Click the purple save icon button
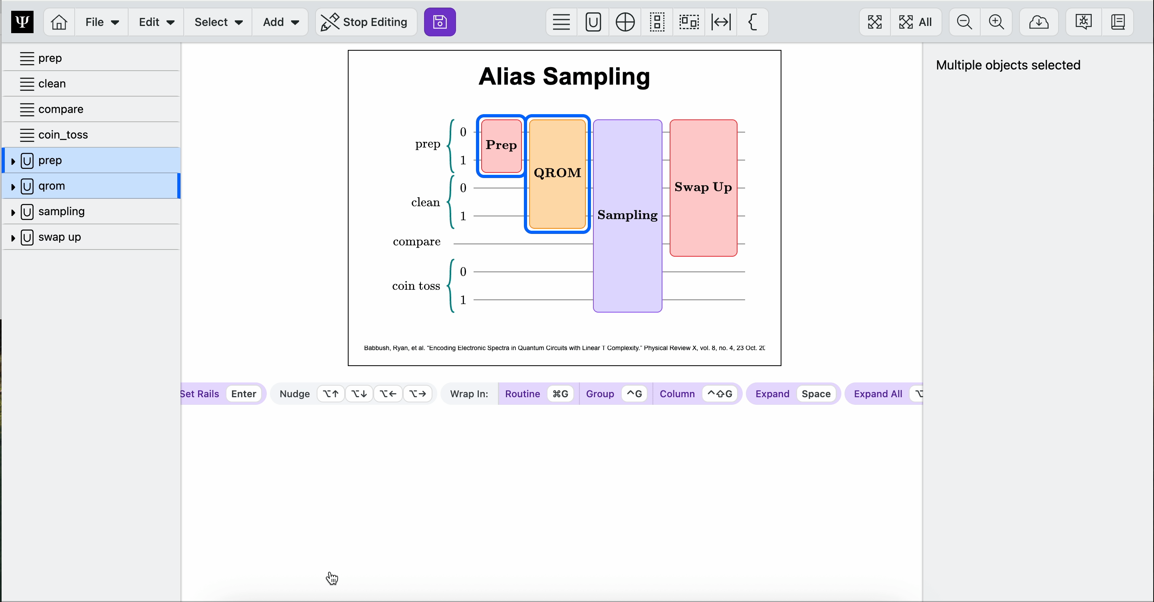This screenshot has height=602, width=1154. pyautogui.click(x=440, y=22)
